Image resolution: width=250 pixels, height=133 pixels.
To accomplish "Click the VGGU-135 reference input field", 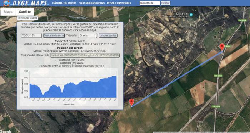I will [x=31, y=35].
